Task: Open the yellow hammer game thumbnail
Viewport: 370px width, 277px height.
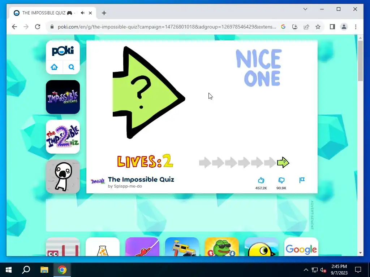Action: pos(182,247)
